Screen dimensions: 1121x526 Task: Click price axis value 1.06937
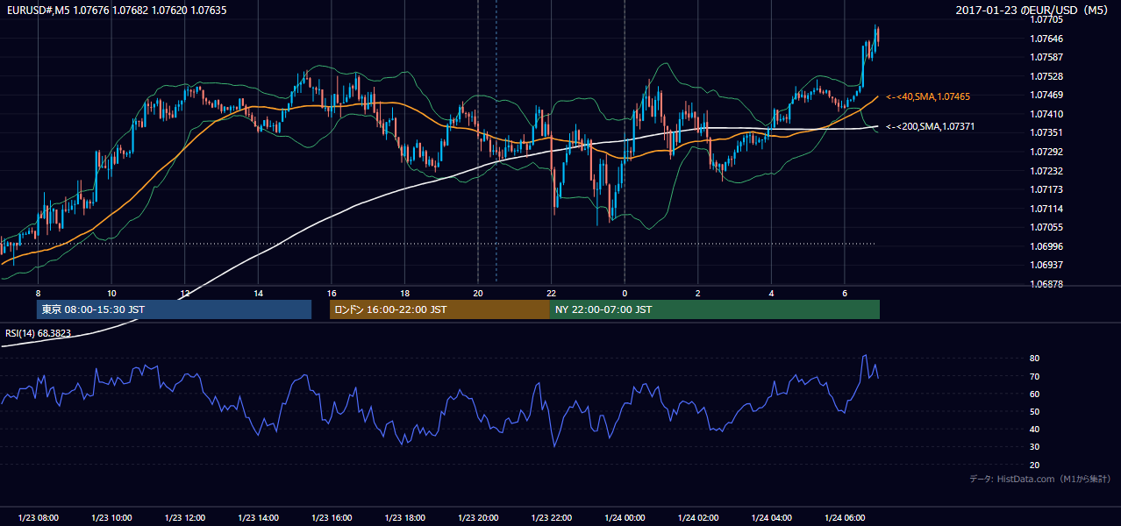(x=1046, y=265)
